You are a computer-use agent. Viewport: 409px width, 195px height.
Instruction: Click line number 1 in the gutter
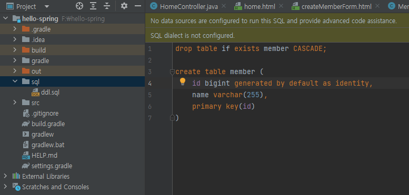pos(149,49)
